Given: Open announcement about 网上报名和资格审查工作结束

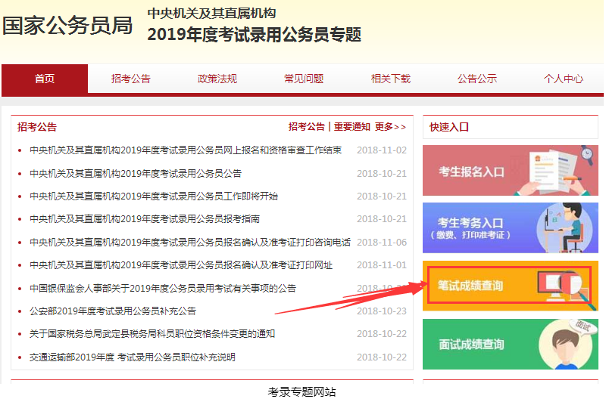Looking at the screenshot, I should 186,150.
